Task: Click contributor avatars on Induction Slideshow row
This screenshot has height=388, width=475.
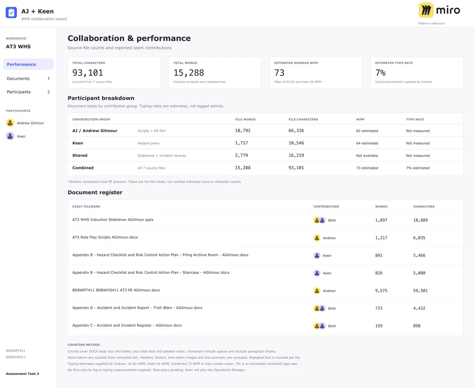Action: tap(319, 220)
